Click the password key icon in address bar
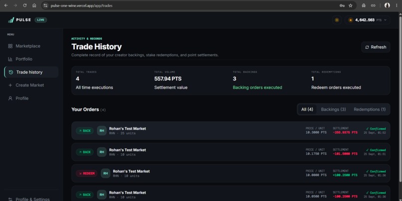Viewport: 402px width, 201px height. point(342,5)
